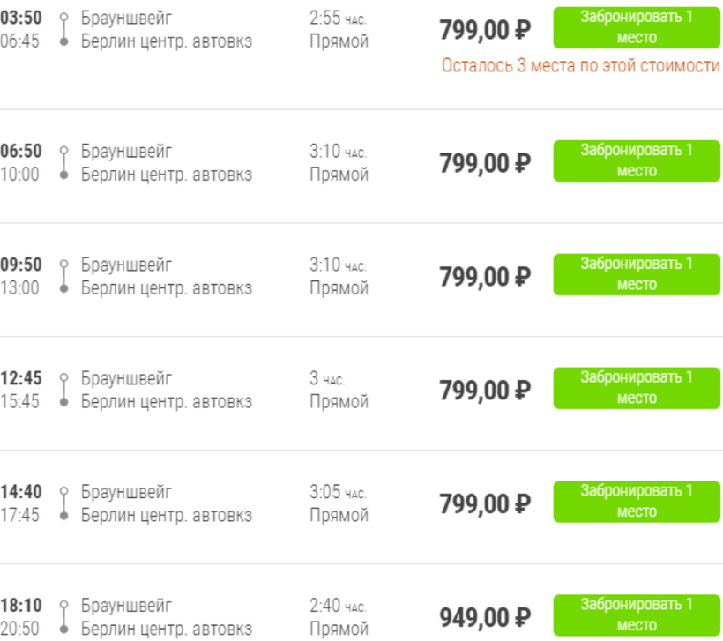
Task: Reserve a seat on the 09:50 bus
Action: click(x=637, y=274)
